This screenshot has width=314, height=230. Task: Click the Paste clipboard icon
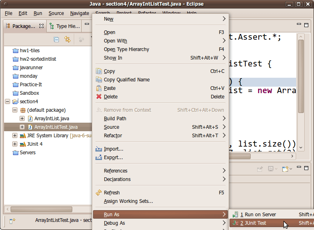tap(99, 88)
